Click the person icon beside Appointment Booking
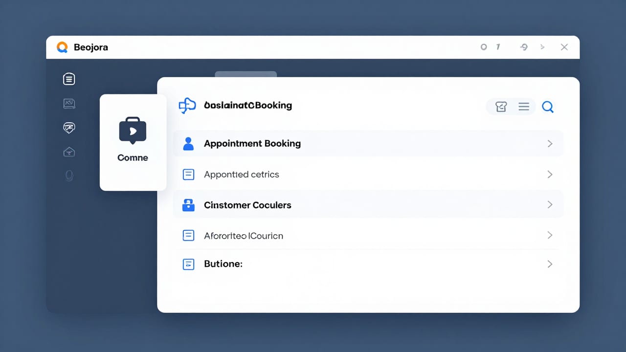This screenshot has height=352, width=626. (188, 144)
